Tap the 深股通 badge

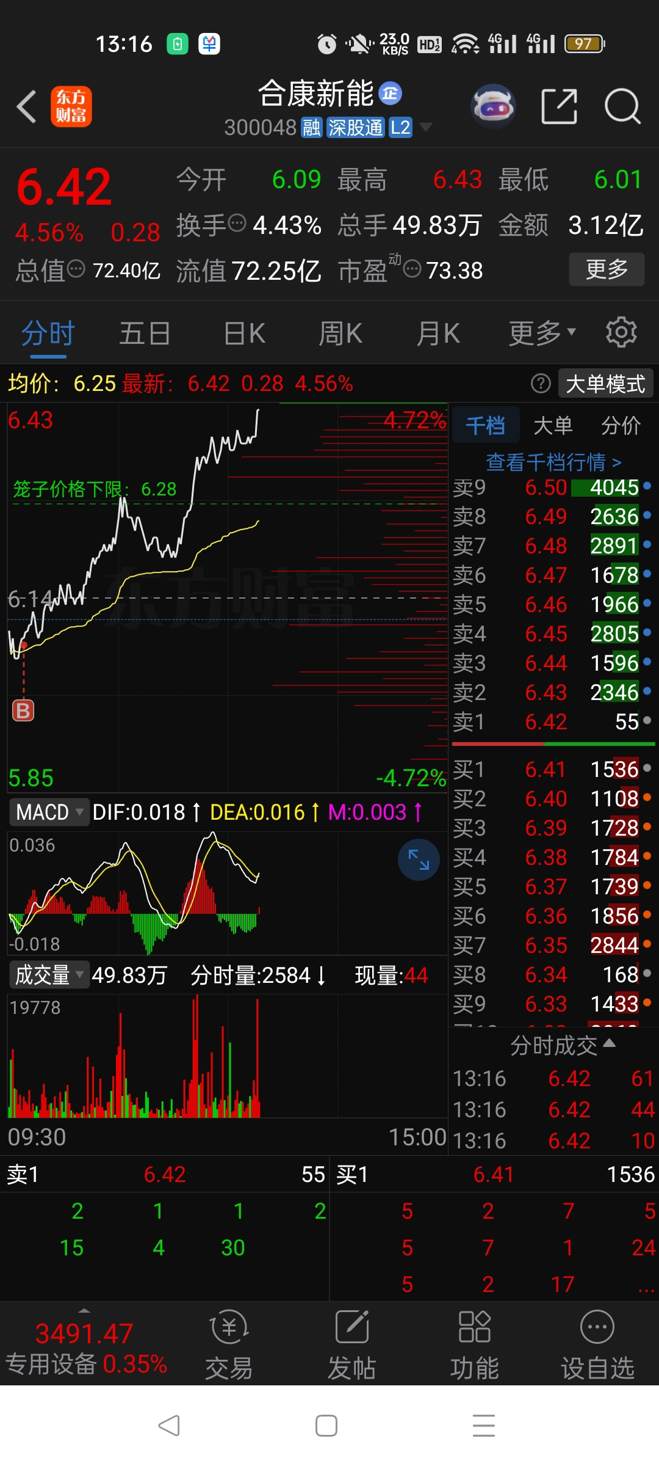pyautogui.click(x=355, y=128)
